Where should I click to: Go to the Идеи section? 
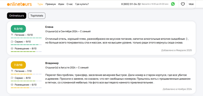(x=61, y=4)
